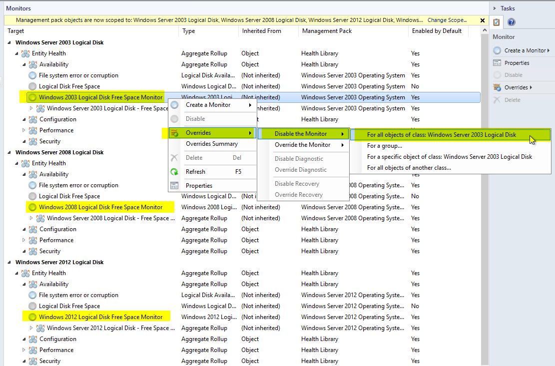Click the Windows 2003 Logical Disk Free Space Monitor icon
The image size is (555, 366).
32,97
